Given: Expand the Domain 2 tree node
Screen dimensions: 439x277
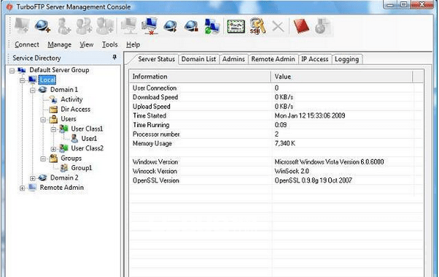Looking at the screenshot, I should (x=33, y=178).
